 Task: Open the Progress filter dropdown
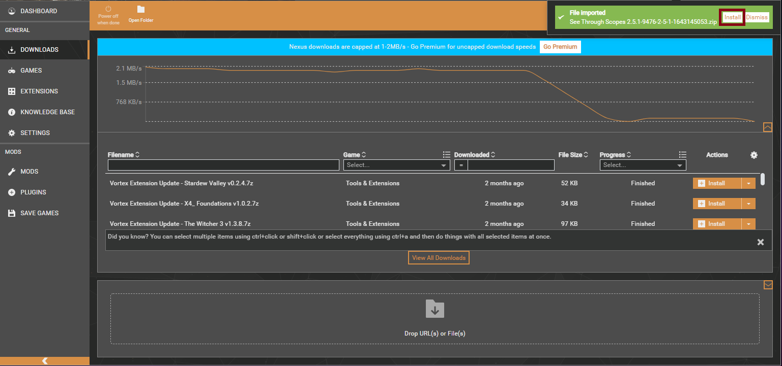click(x=643, y=165)
